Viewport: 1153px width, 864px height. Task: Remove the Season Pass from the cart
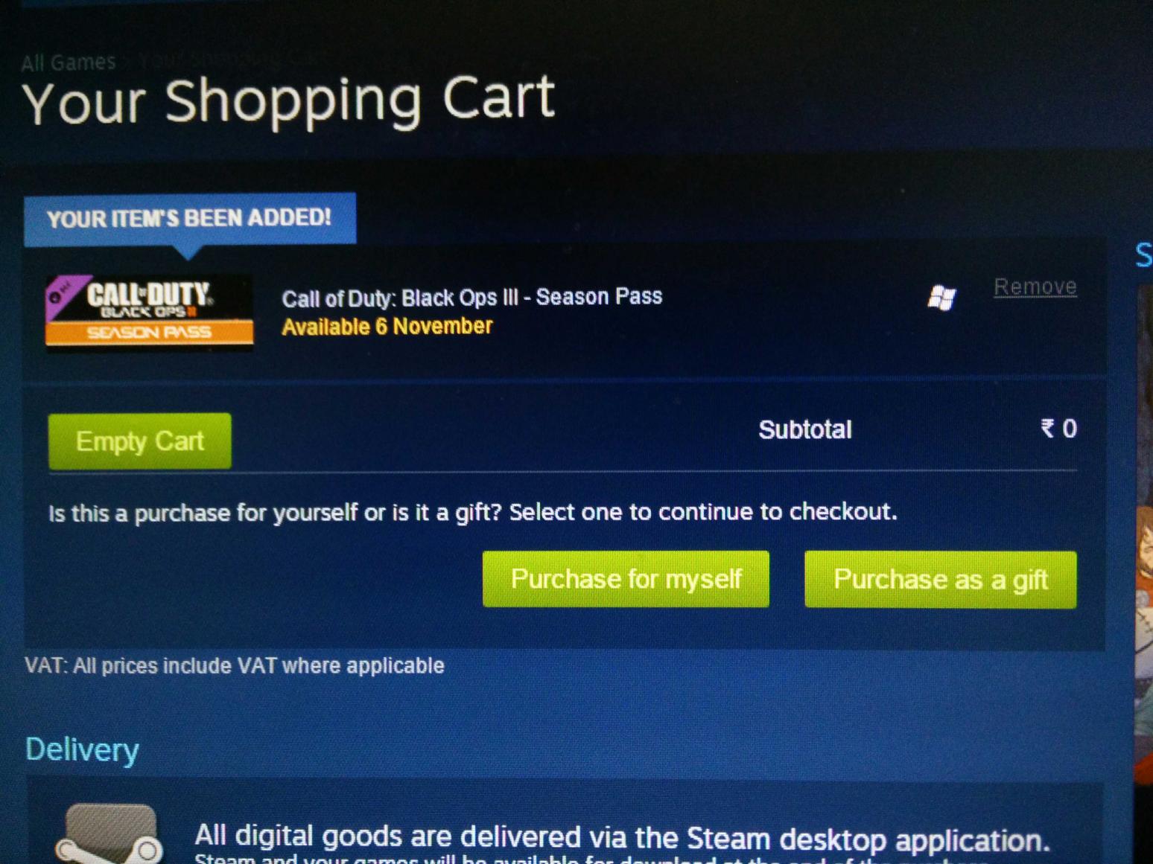[1035, 287]
